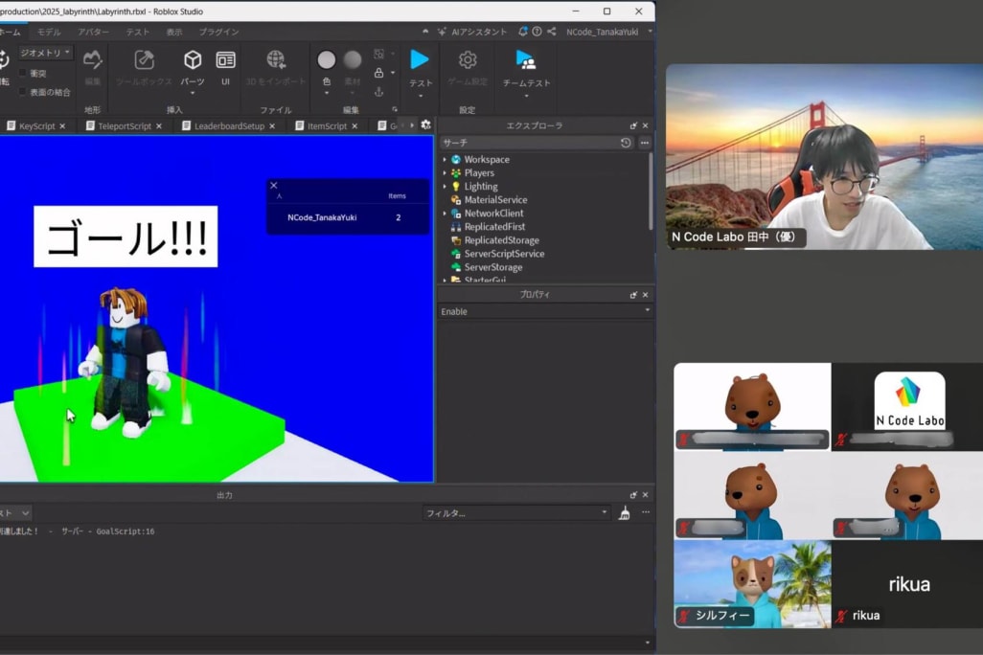Open the Explorer three-dots options menu

pyautogui.click(x=645, y=143)
